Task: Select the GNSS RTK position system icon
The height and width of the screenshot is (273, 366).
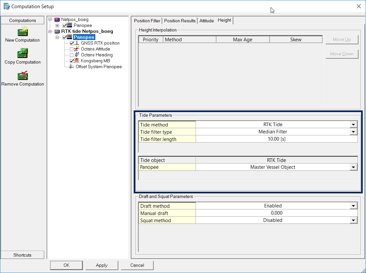Action: 77,43
